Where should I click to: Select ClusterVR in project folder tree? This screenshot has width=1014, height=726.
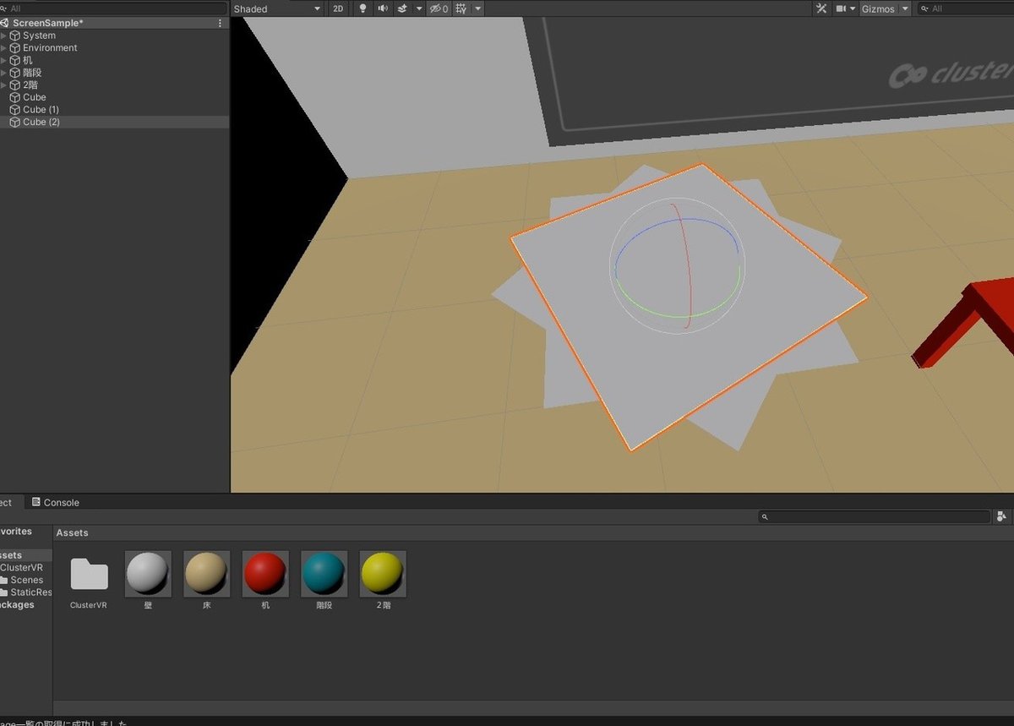pos(21,568)
